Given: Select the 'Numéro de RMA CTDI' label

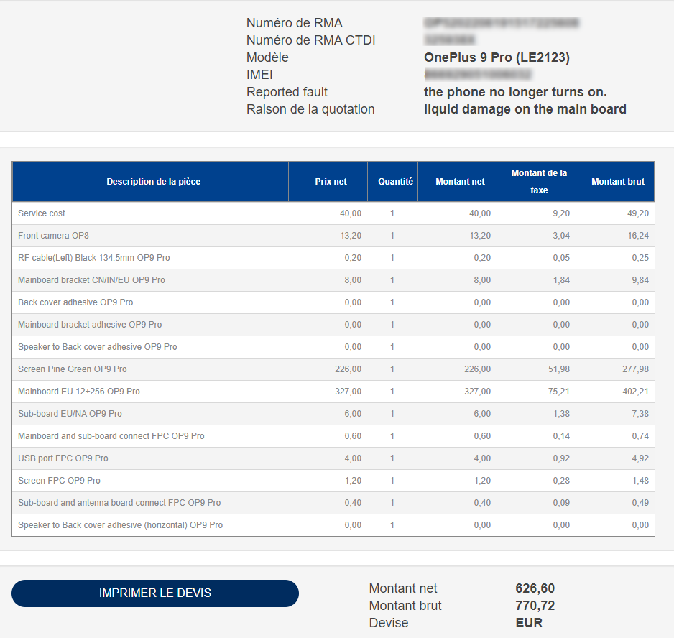Looking at the screenshot, I should point(311,40).
